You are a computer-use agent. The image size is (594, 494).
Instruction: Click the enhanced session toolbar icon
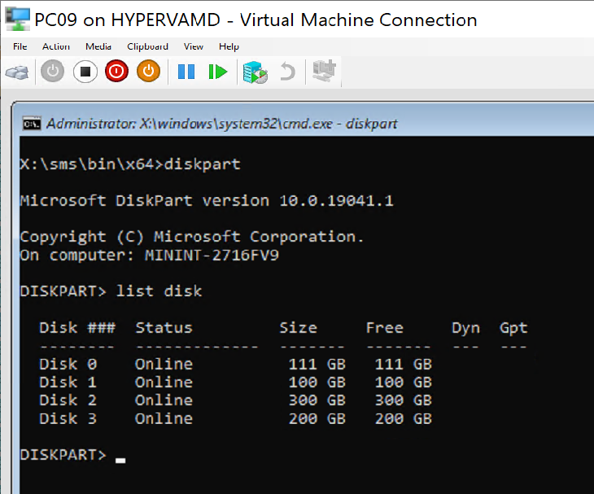coord(324,71)
